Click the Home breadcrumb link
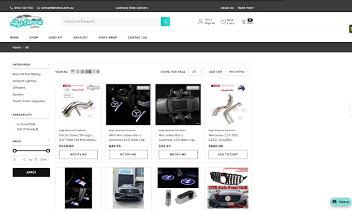 [x=17, y=47]
